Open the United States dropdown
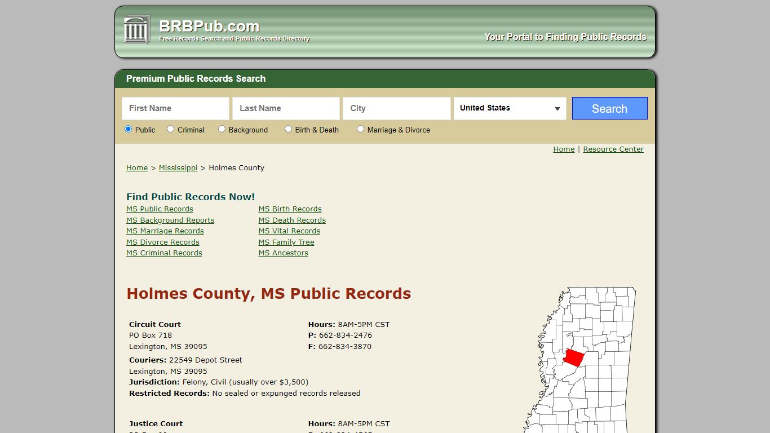The height and width of the screenshot is (433, 770). point(510,108)
